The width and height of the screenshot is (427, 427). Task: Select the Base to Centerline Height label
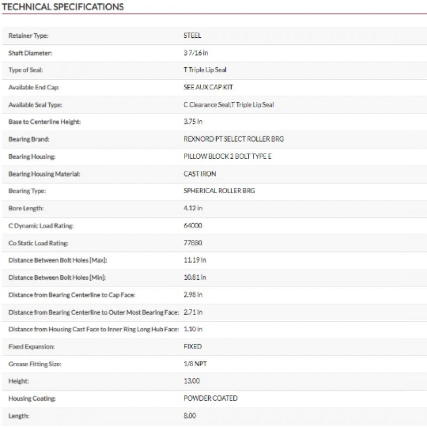(44, 122)
